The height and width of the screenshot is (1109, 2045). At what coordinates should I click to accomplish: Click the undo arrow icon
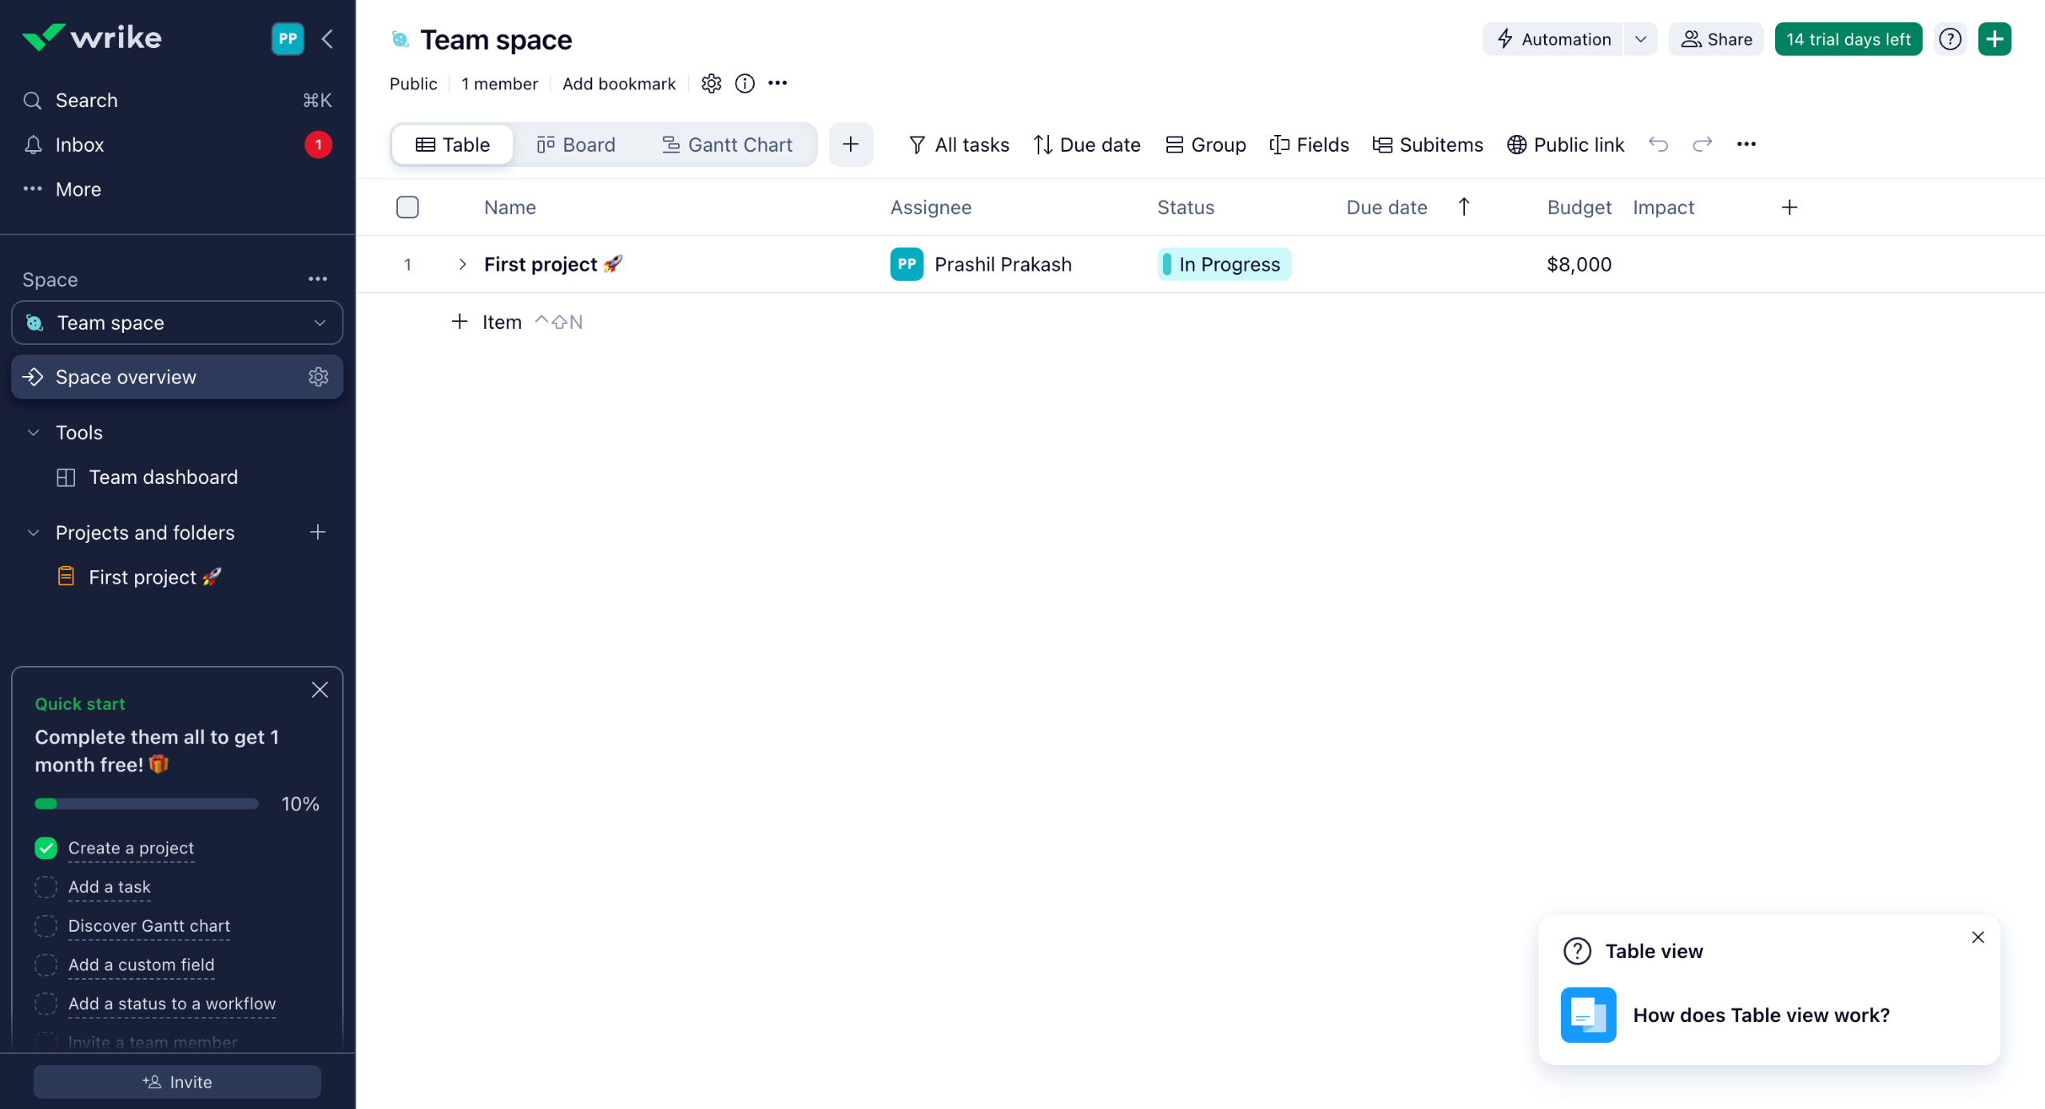(1658, 145)
